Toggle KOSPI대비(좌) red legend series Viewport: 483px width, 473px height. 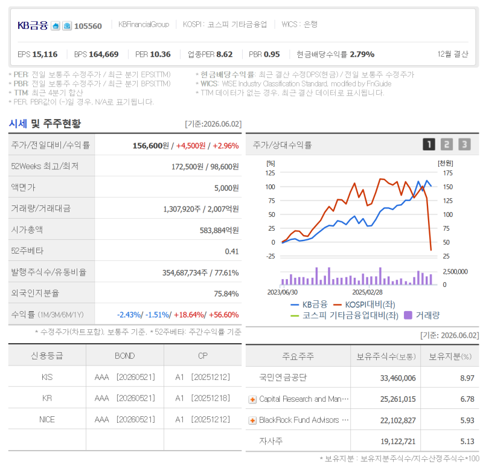point(364,304)
